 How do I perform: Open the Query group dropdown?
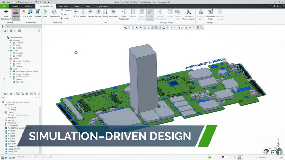point(210,23)
